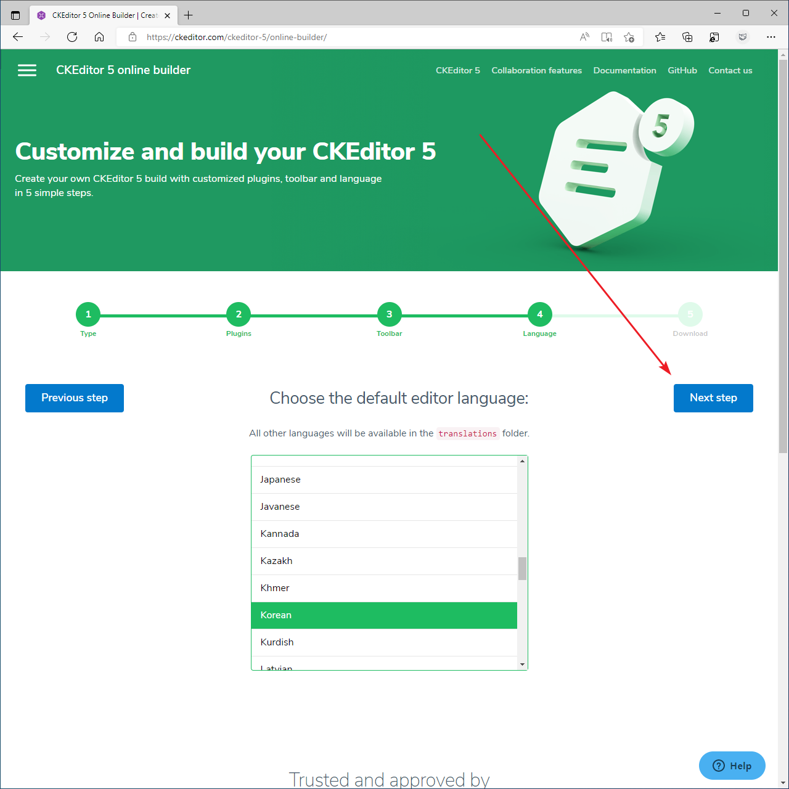Image resolution: width=789 pixels, height=789 pixels.
Task: Reload the page with refresh icon
Action: [72, 37]
